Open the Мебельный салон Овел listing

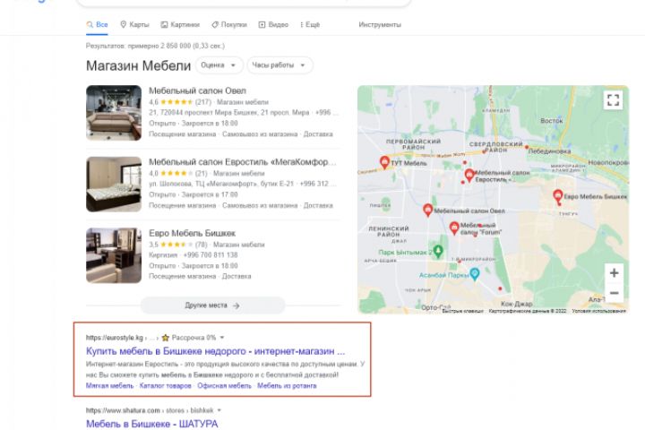[x=197, y=90]
